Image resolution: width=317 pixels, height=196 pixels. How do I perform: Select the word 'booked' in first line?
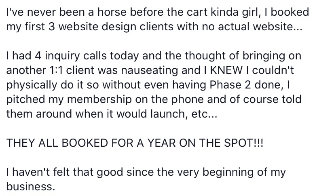pos(290,12)
